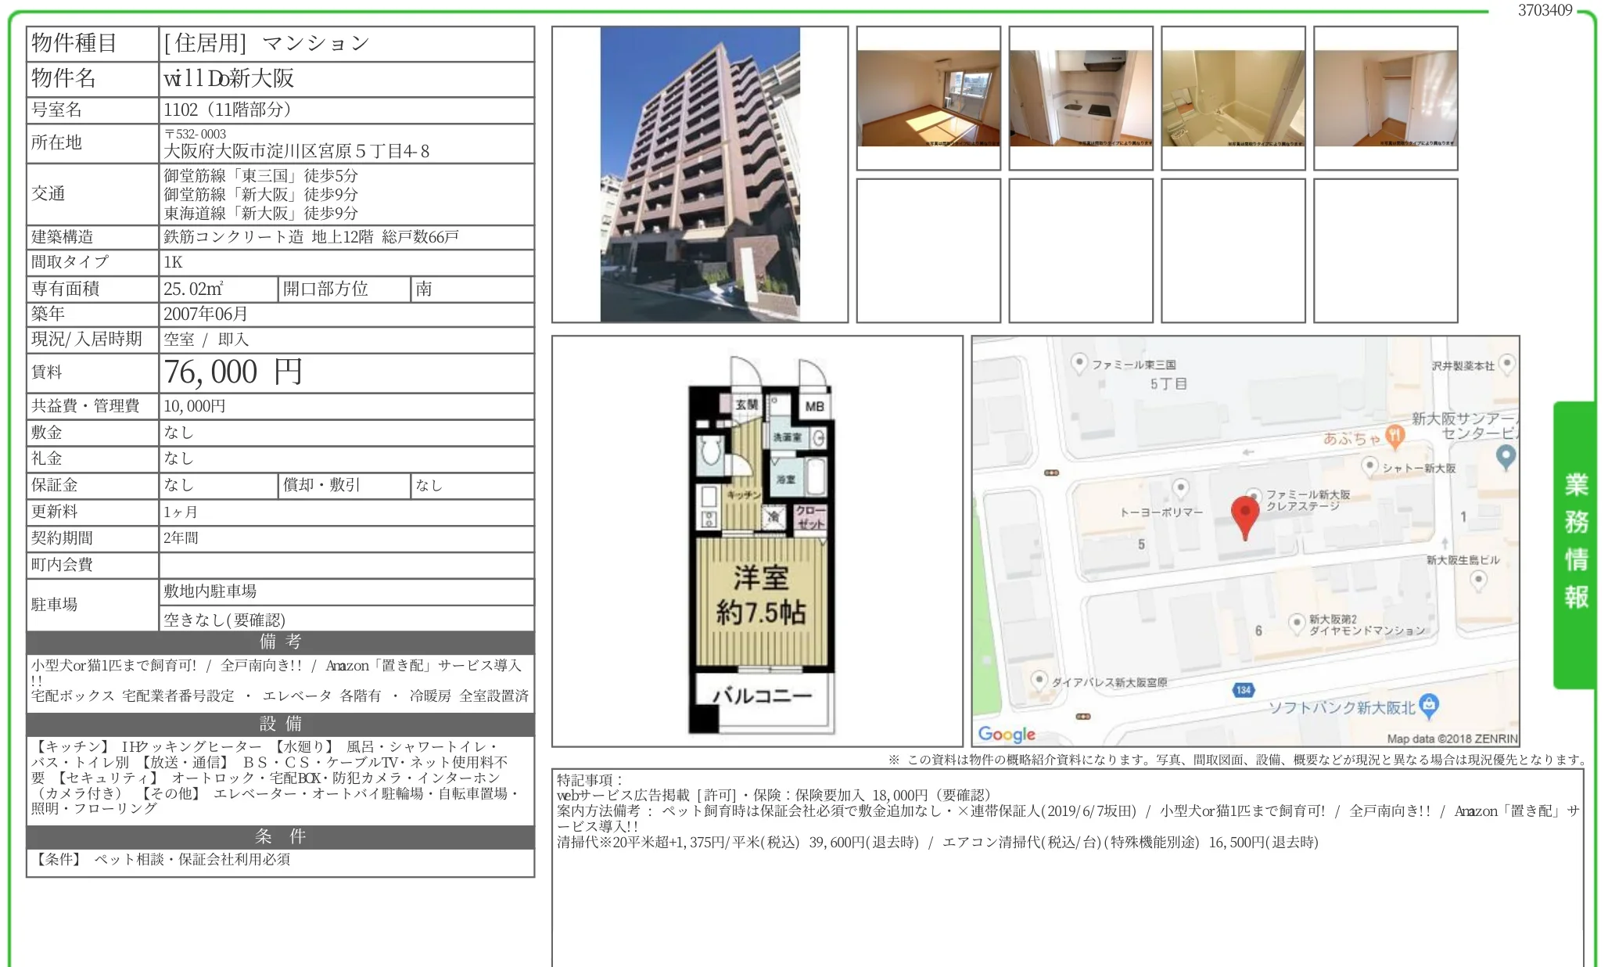
Task: Select the green 業務情報 side tab
Action: click(x=1574, y=545)
